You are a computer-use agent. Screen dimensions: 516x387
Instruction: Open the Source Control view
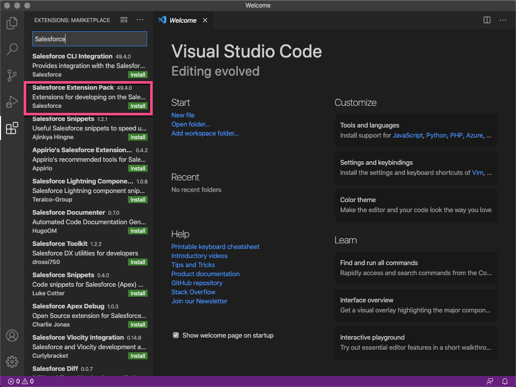coord(12,76)
